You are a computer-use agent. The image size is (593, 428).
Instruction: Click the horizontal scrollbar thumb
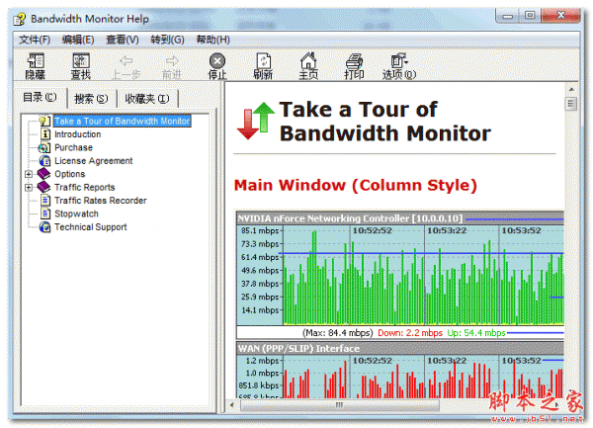[x=340, y=405]
